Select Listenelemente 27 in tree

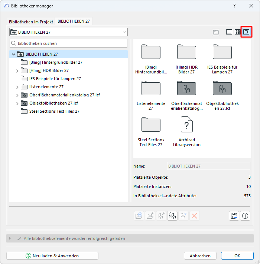(68, 87)
